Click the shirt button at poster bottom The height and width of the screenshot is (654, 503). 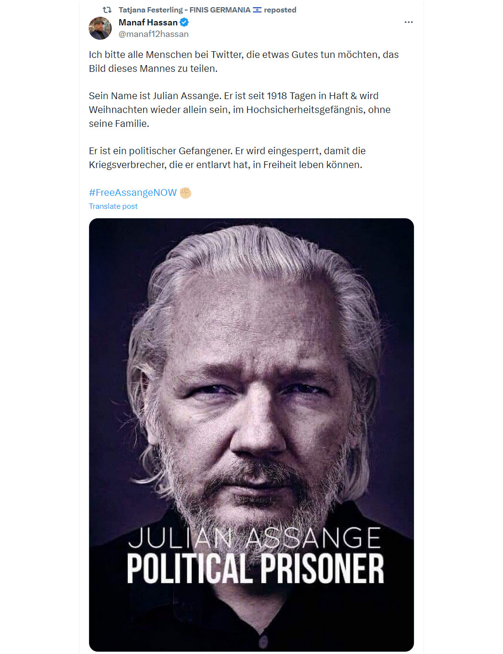[263, 642]
